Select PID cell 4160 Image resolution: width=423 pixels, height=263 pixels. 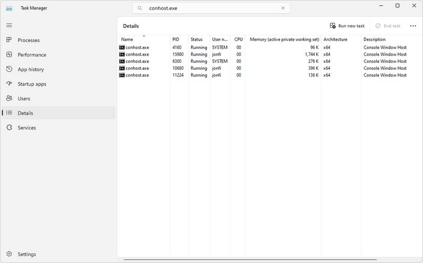point(177,48)
